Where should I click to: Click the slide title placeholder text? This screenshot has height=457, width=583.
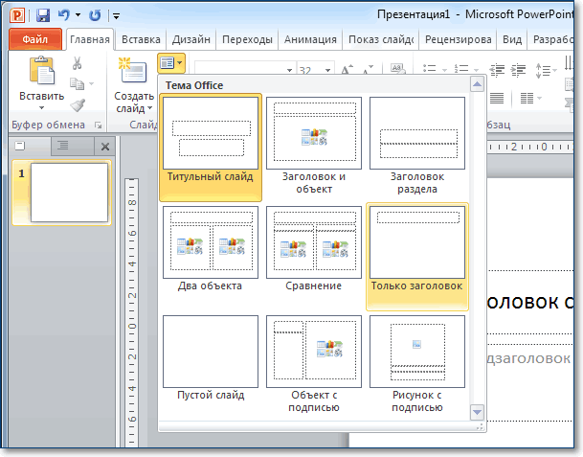(x=529, y=303)
